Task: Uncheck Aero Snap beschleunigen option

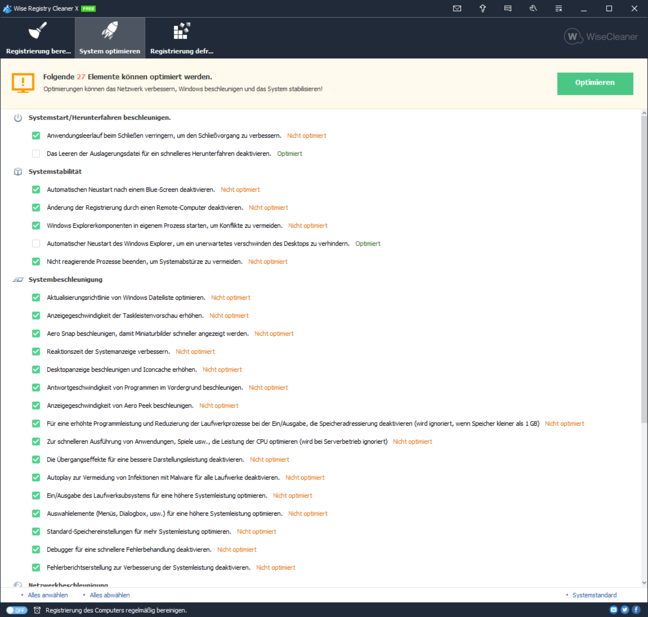Action: click(x=36, y=333)
